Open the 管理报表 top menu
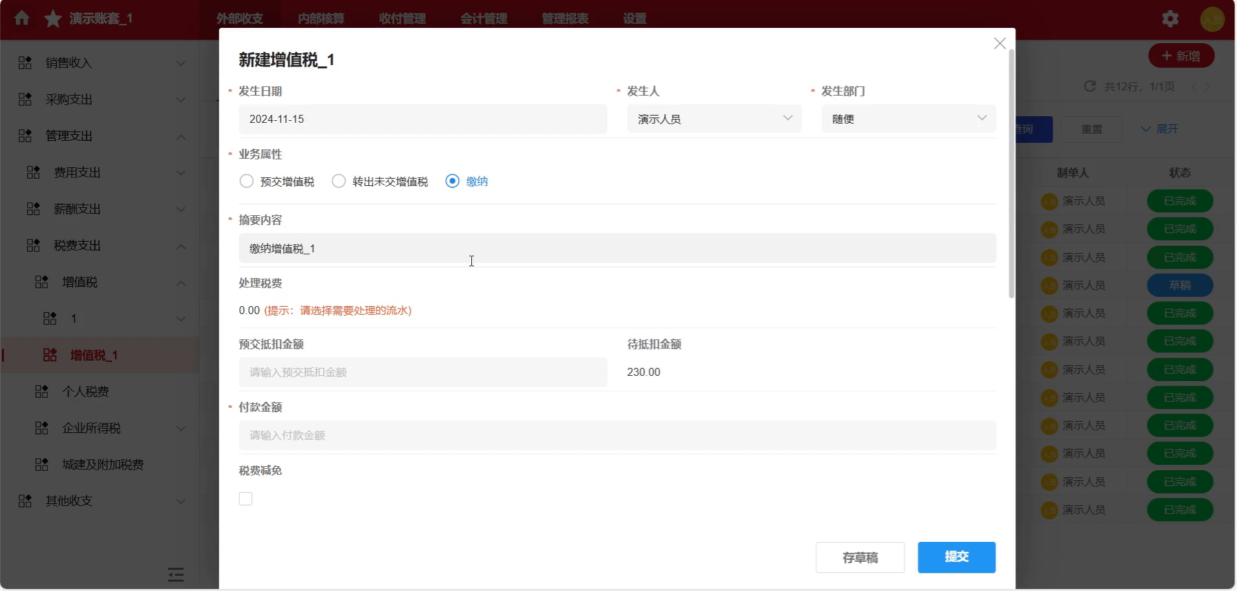The image size is (1237, 591). [x=565, y=19]
